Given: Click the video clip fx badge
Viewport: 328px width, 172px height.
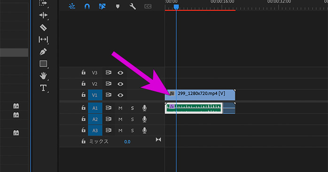Looking at the screenshot, I should (x=172, y=93).
